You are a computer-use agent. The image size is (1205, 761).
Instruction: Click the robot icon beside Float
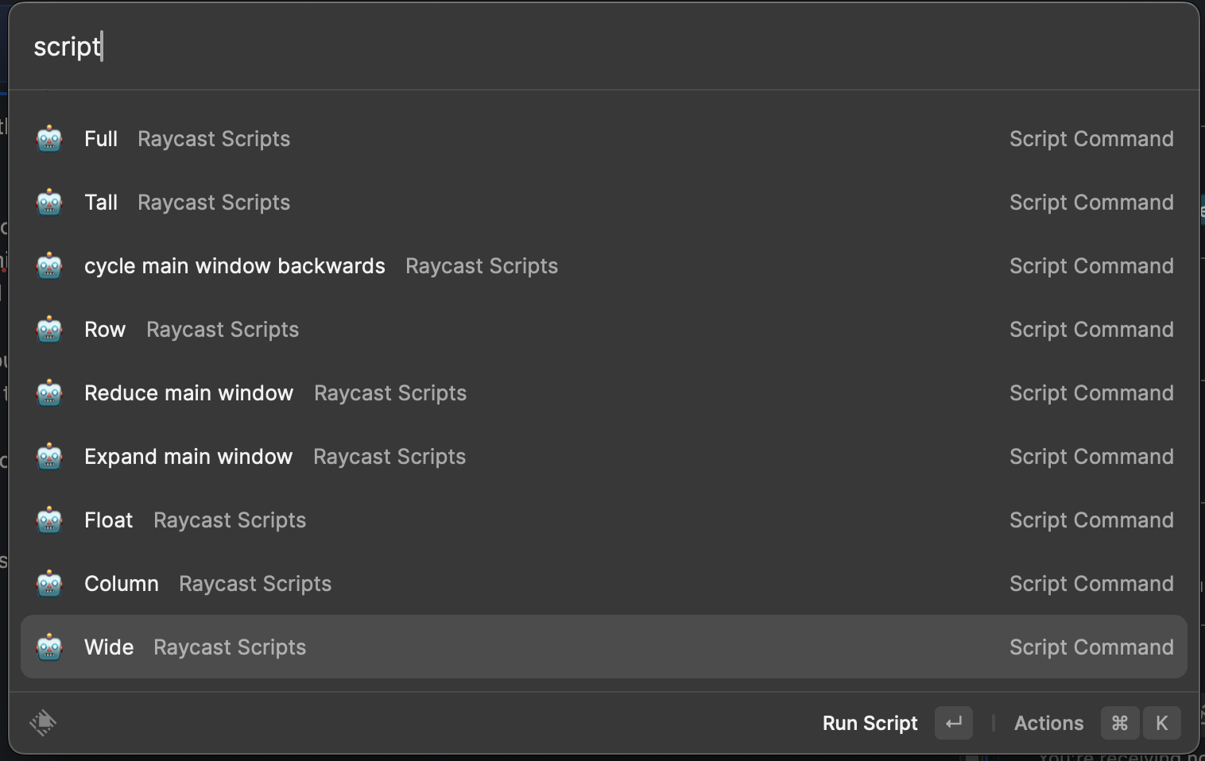point(48,520)
